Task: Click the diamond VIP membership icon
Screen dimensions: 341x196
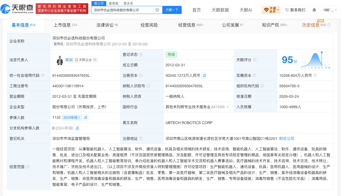Action: tap(266, 10)
